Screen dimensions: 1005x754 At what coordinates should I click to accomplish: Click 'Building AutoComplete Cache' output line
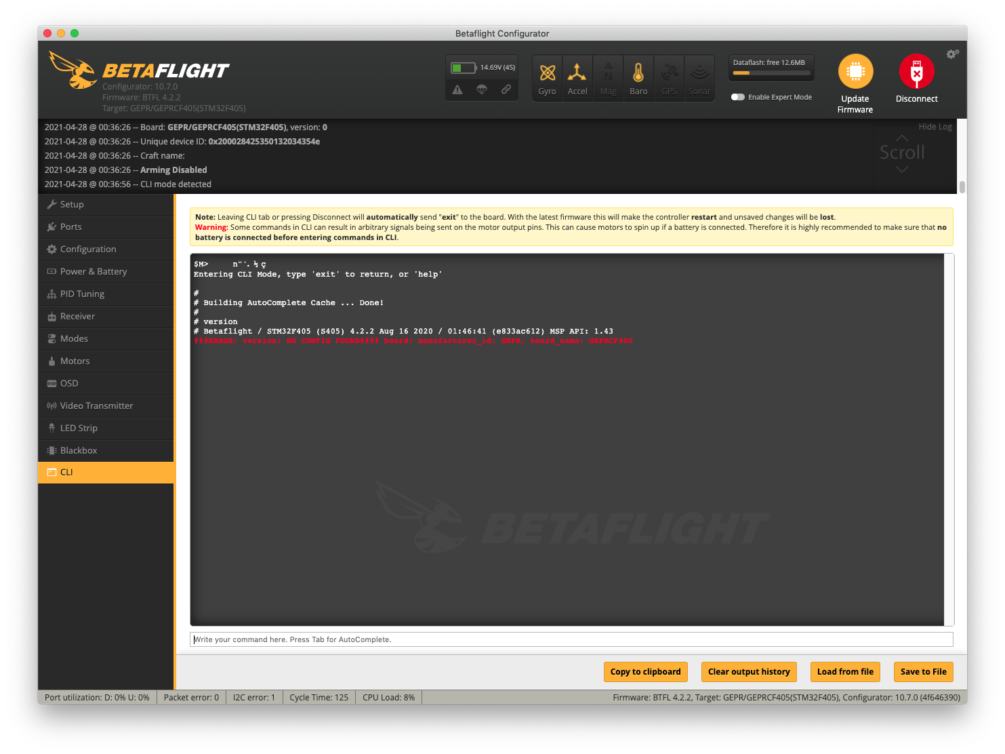(x=289, y=302)
